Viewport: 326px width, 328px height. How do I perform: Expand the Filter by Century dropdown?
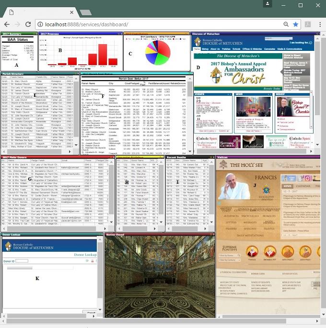[x=229, y=260]
